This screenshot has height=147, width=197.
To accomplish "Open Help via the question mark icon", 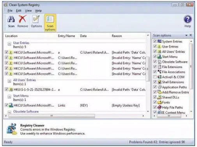I will (x=188, y=19).
